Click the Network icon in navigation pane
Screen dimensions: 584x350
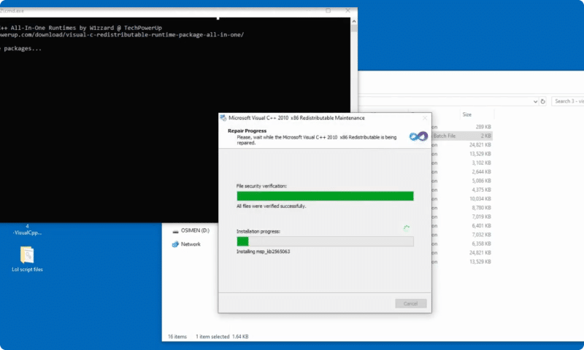[x=175, y=244]
